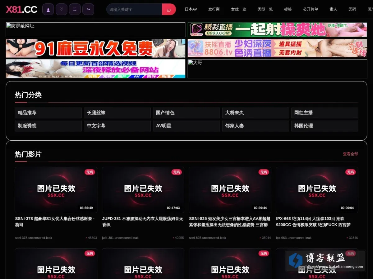Image resolution: width=373 pixels, height=279 pixels.
Task: Open the 标签 menu item
Action: coord(288,9)
